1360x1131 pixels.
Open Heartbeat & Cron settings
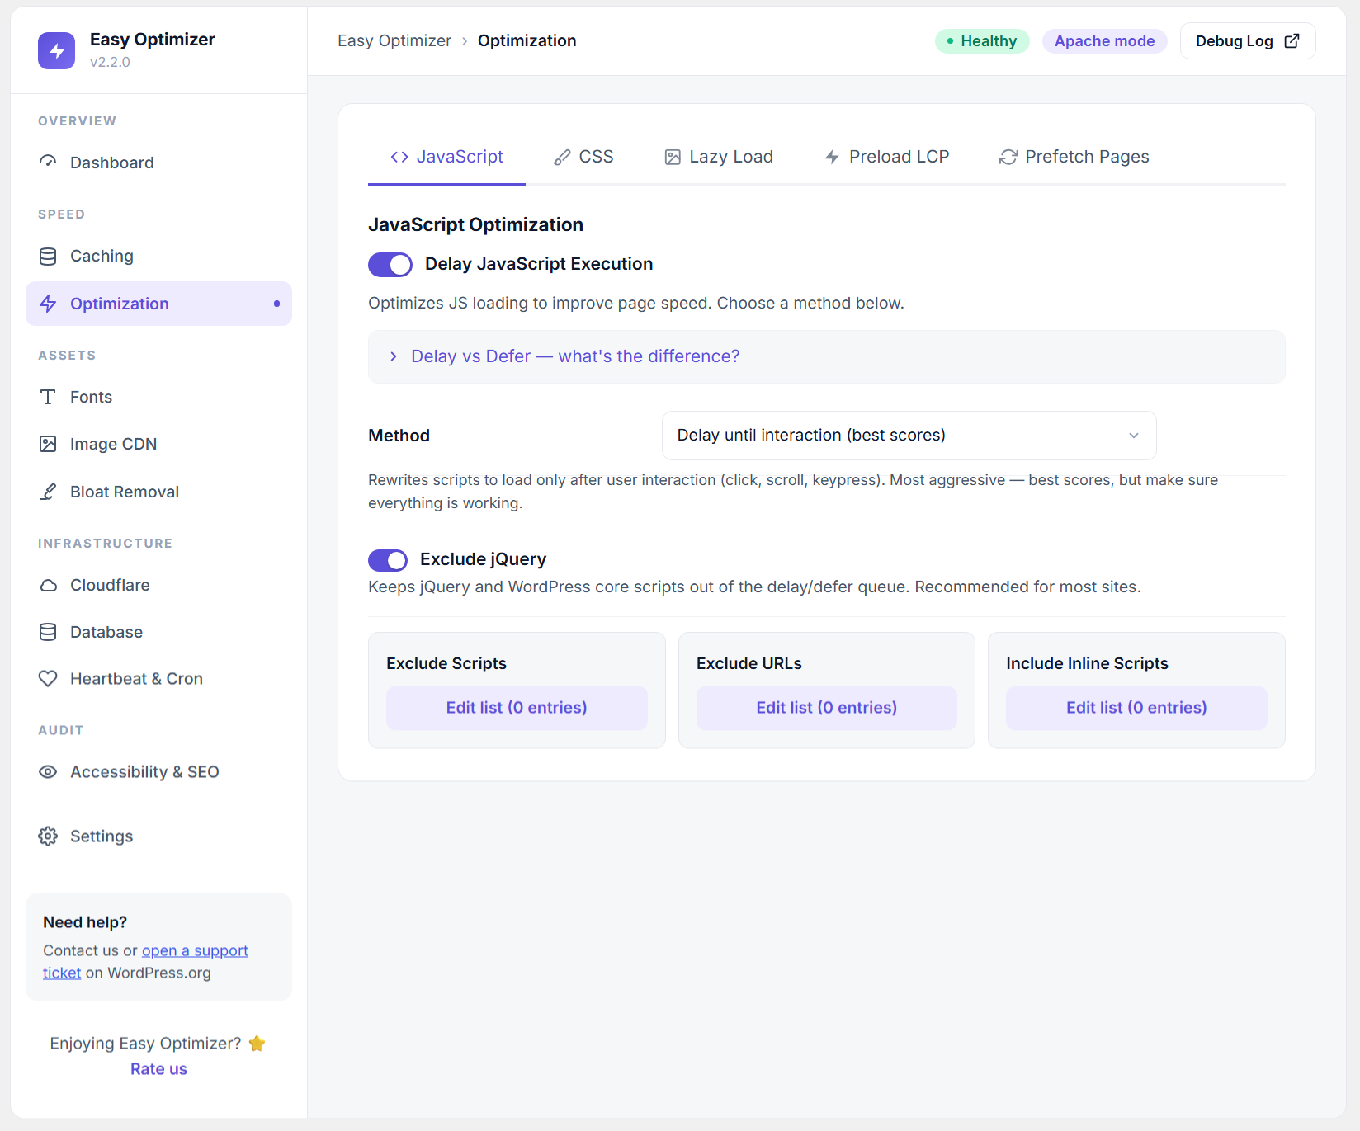point(158,678)
